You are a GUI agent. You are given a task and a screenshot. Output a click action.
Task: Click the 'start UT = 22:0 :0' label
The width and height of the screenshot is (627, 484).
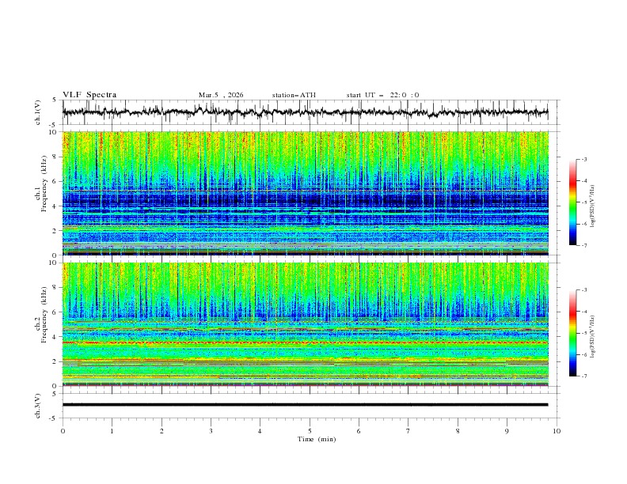382,95
